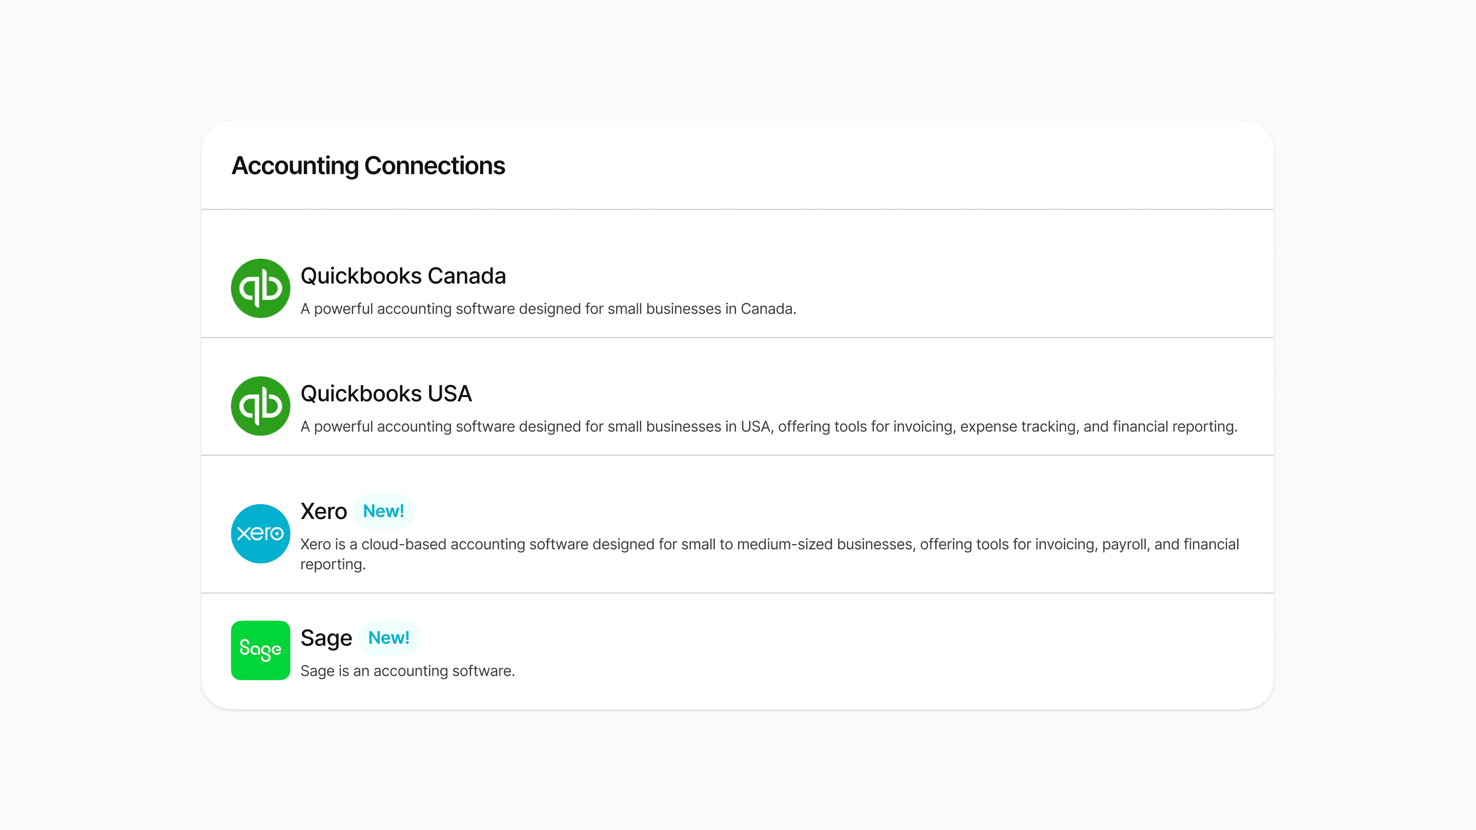1476x830 pixels.
Task: Click the word 'reporting.' in Xero description
Action: click(333, 564)
